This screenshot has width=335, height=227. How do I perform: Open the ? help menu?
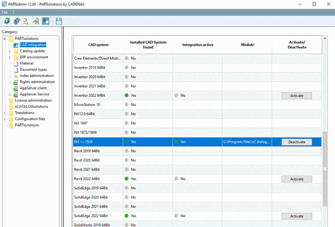[x=13, y=12]
